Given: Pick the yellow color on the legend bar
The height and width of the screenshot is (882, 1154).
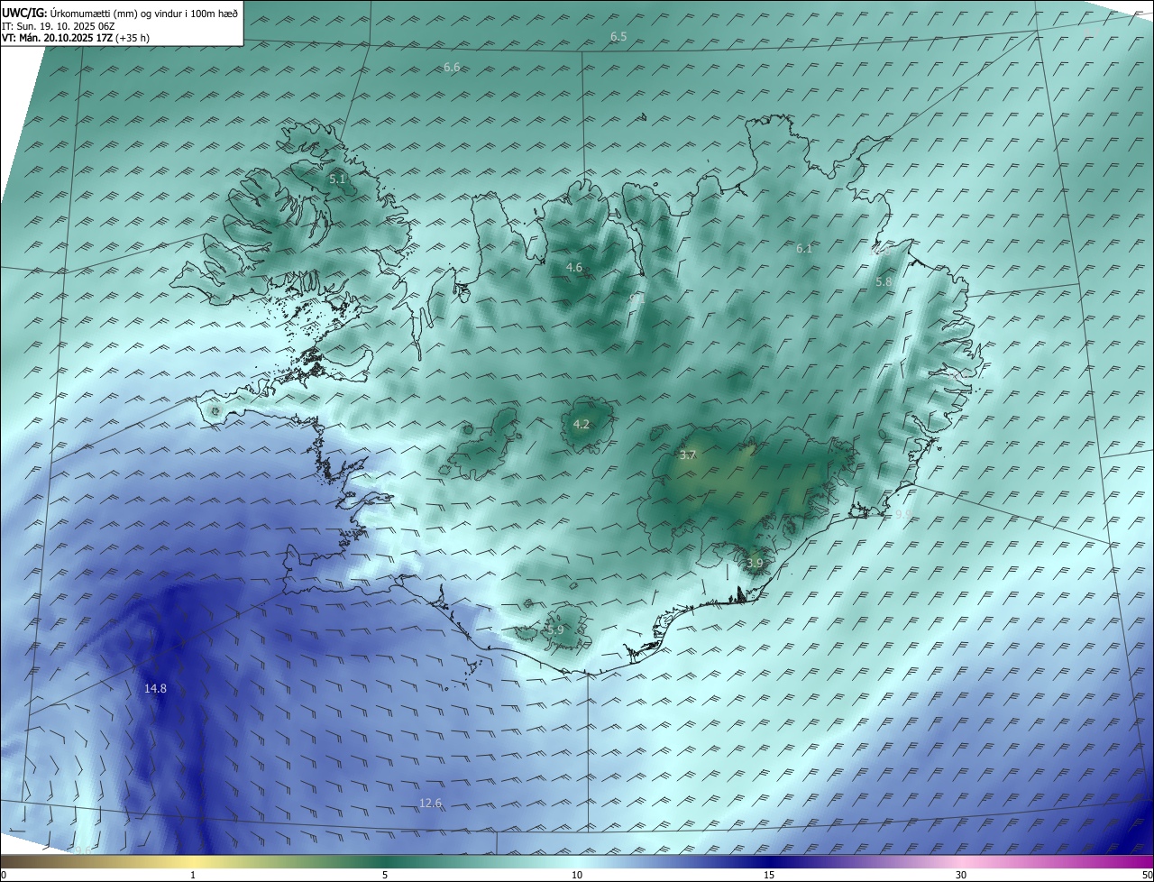Looking at the screenshot, I should pos(193,861).
